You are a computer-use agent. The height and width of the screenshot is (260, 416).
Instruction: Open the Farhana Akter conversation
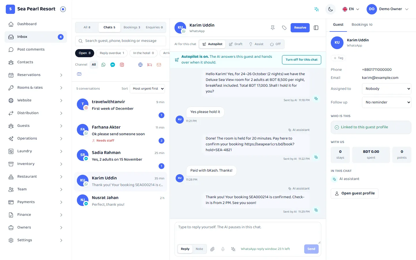[x=121, y=133]
